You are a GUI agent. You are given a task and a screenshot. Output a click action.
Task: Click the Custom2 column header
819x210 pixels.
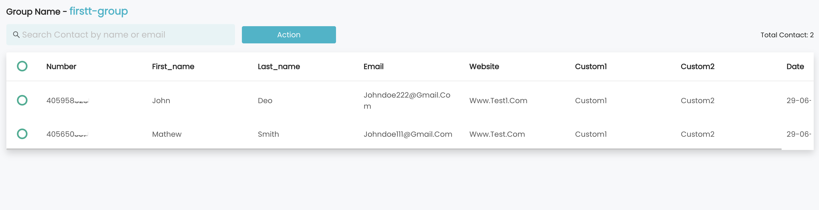(698, 66)
